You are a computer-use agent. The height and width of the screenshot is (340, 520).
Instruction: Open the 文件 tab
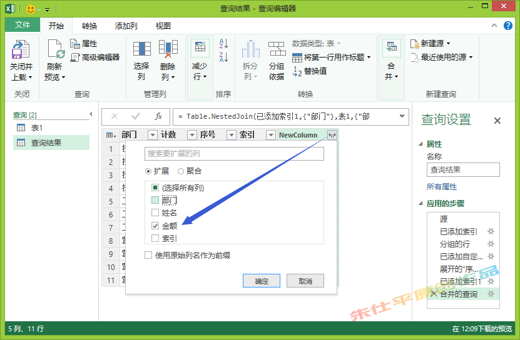coord(23,25)
